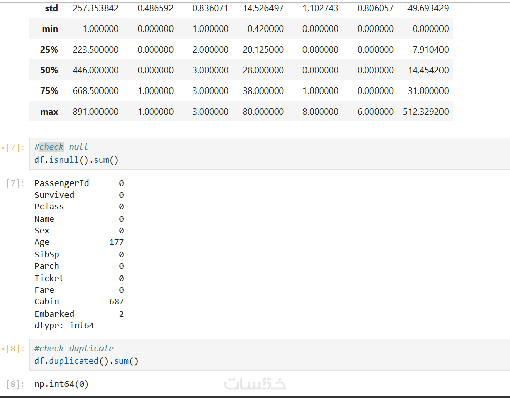
Task: Click the Sex label in null output
Action: tap(42, 231)
